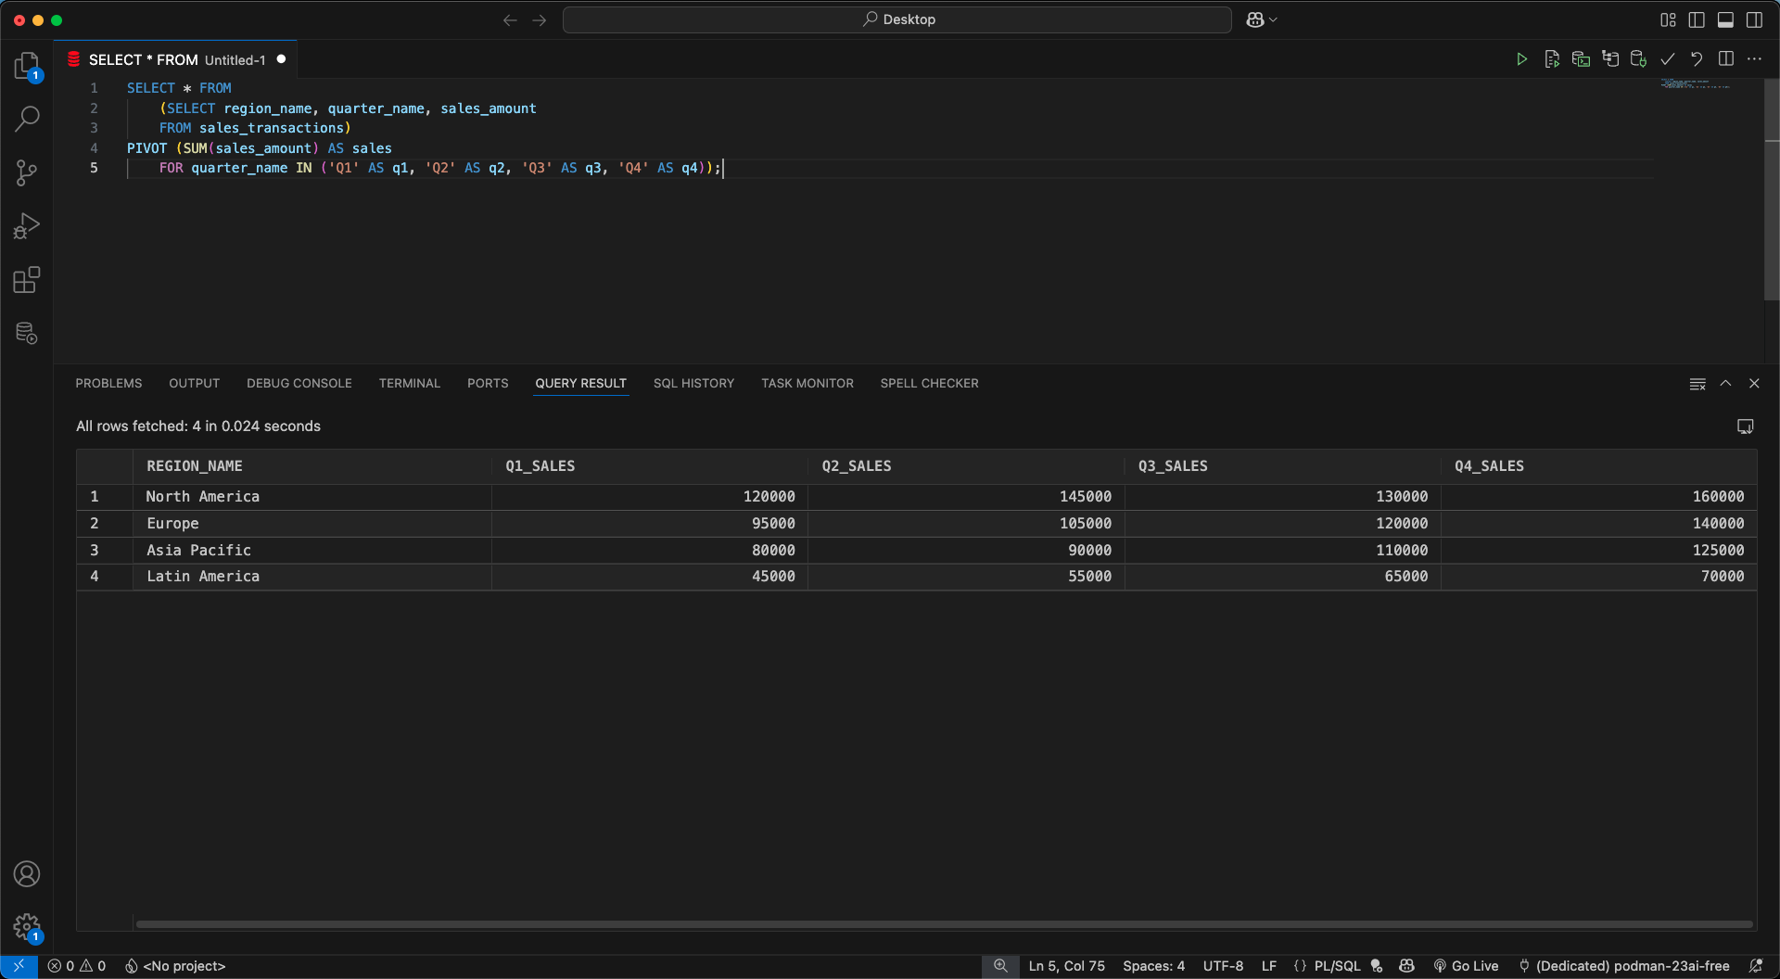This screenshot has height=979, width=1780.
Task: Toggle the secondary side bar
Action: pos(1755,19)
